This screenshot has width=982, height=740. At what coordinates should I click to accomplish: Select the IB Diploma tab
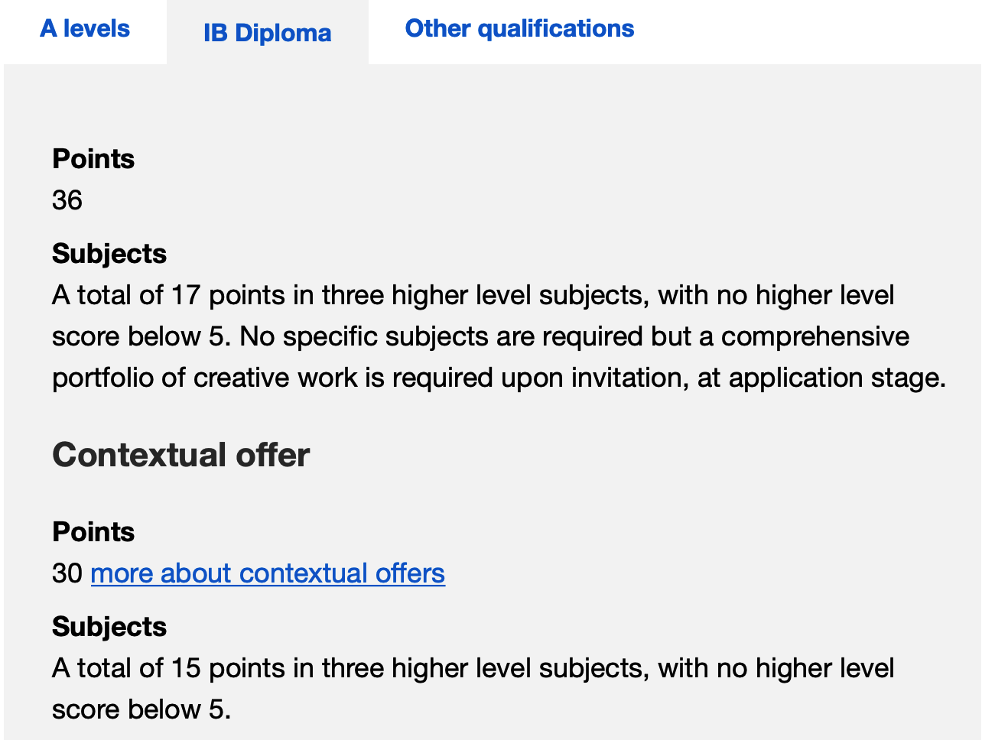pyautogui.click(x=268, y=33)
